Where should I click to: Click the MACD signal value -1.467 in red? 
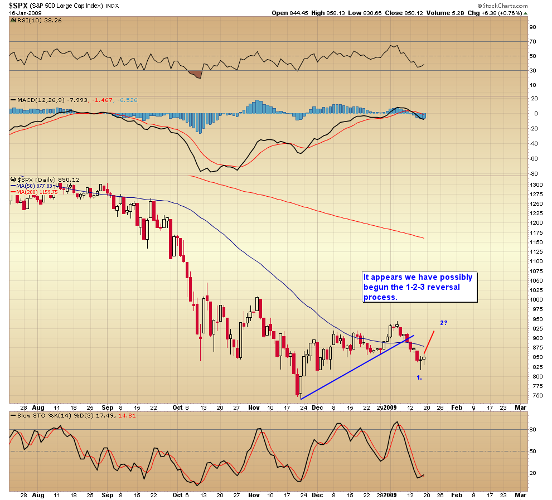point(102,100)
